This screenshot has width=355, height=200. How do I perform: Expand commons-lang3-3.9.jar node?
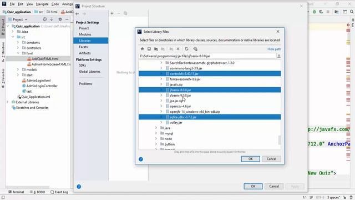(161, 68)
